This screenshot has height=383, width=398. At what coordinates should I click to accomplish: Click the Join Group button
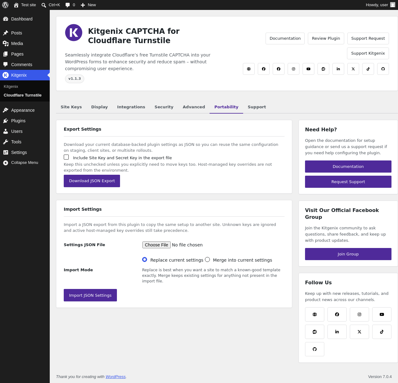[348, 254]
